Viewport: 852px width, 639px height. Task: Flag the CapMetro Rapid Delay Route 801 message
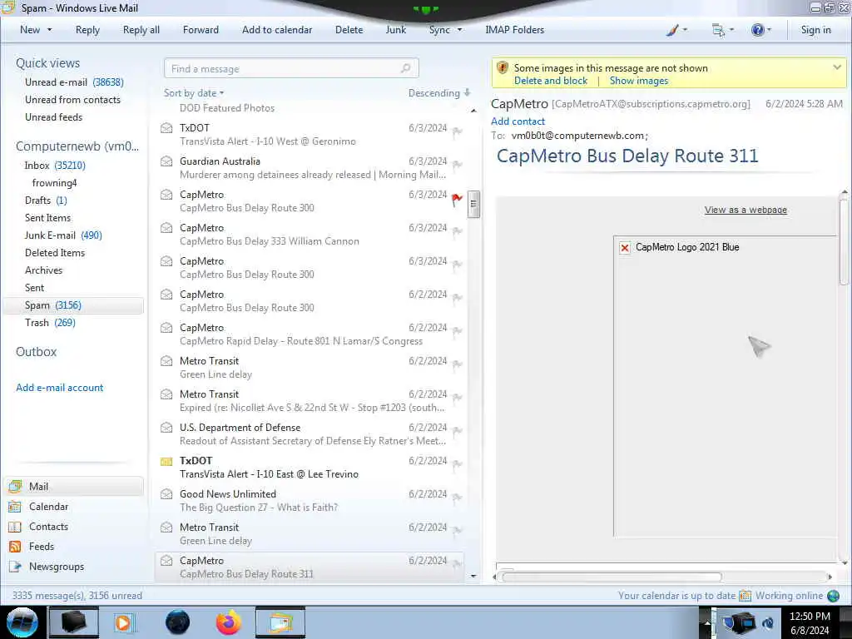457,331
